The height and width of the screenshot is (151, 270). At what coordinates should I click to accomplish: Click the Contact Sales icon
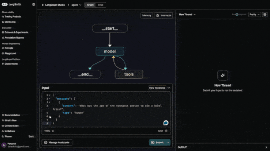3,126
